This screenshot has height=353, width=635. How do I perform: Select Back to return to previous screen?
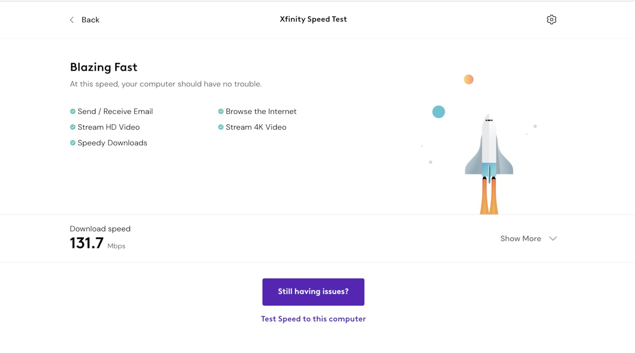90,20
